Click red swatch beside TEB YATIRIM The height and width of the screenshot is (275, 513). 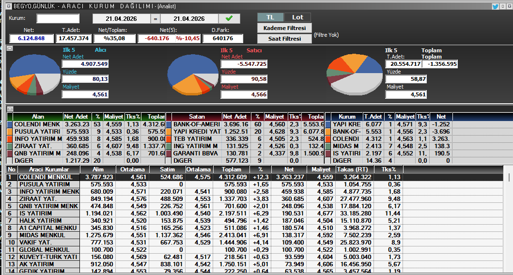[169, 138]
